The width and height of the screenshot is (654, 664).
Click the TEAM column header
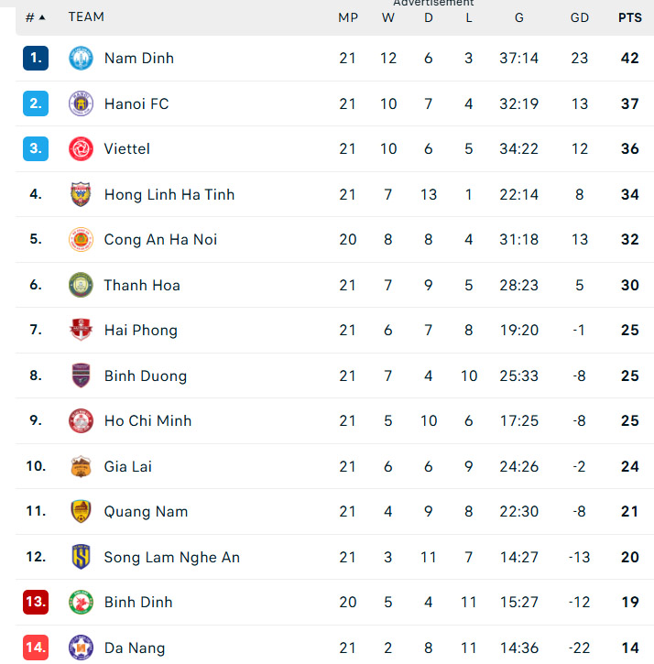(86, 17)
